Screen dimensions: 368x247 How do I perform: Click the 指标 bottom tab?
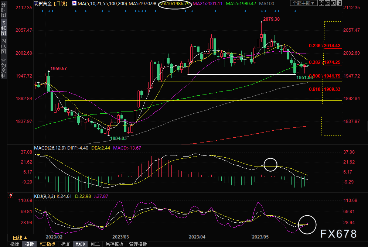(x=14, y=244)
